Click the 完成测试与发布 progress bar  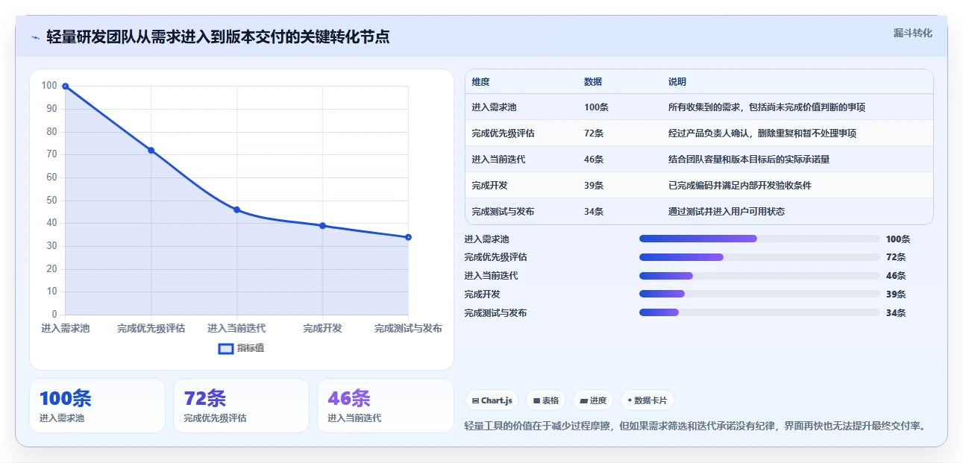pos(759,313)
